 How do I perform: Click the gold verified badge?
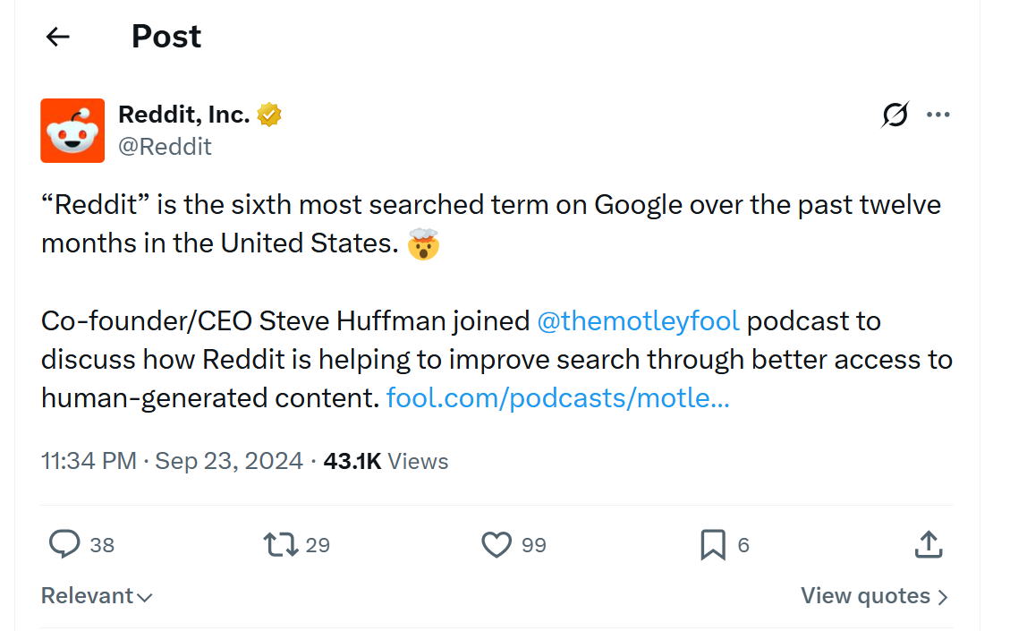pos(269,115)
